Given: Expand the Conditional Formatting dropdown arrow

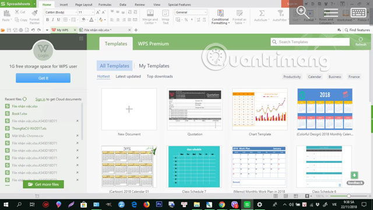Looking at the screenshot, I should click(x=229, y=23).
